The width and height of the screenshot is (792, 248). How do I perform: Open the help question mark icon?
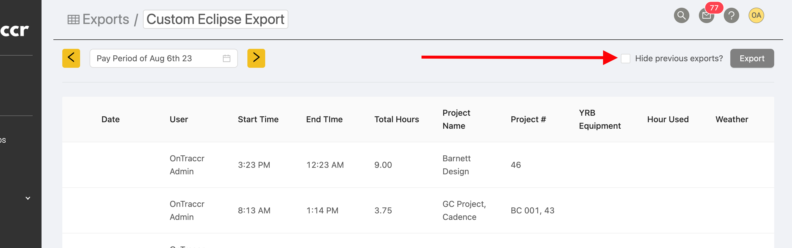click(x=731, y=15)
